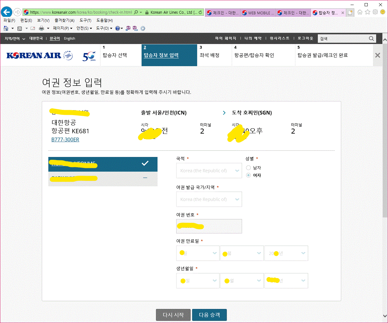The height and width of the screenshot is (323, 388).
Task: Open the B777-300ER aircraft link
Action: pyautogui.click(x=65, y=139)
